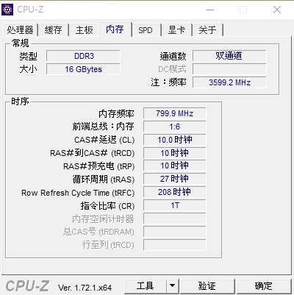Expand the 工具 dropdown arrow
The image size is (294, 295).
pyautogui.click(x=173, y=286)
